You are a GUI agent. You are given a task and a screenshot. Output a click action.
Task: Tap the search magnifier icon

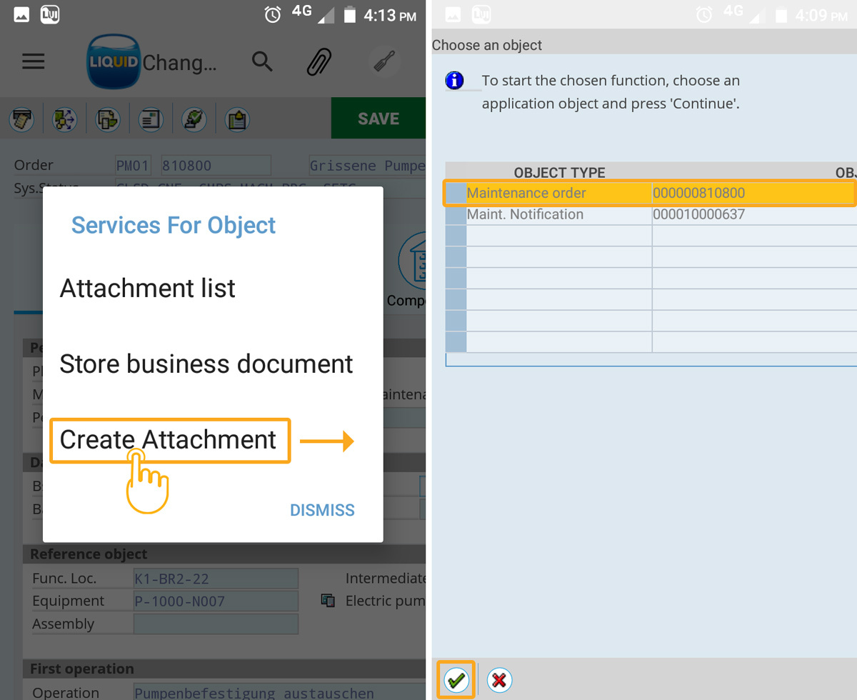262,62
